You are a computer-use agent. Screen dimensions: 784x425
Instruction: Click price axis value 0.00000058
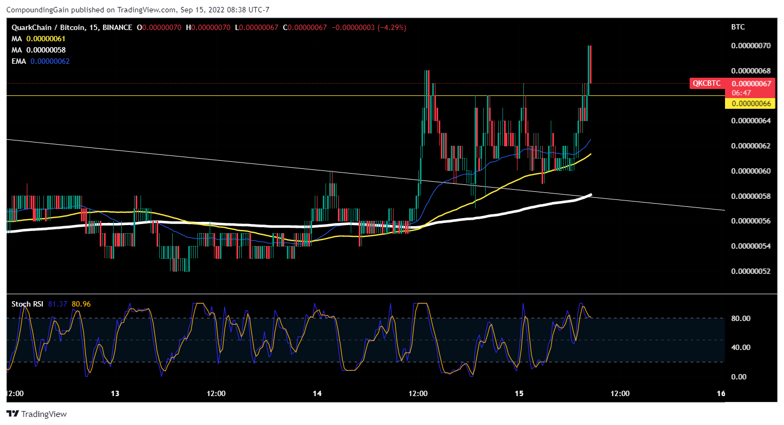[x=751, y=196]
